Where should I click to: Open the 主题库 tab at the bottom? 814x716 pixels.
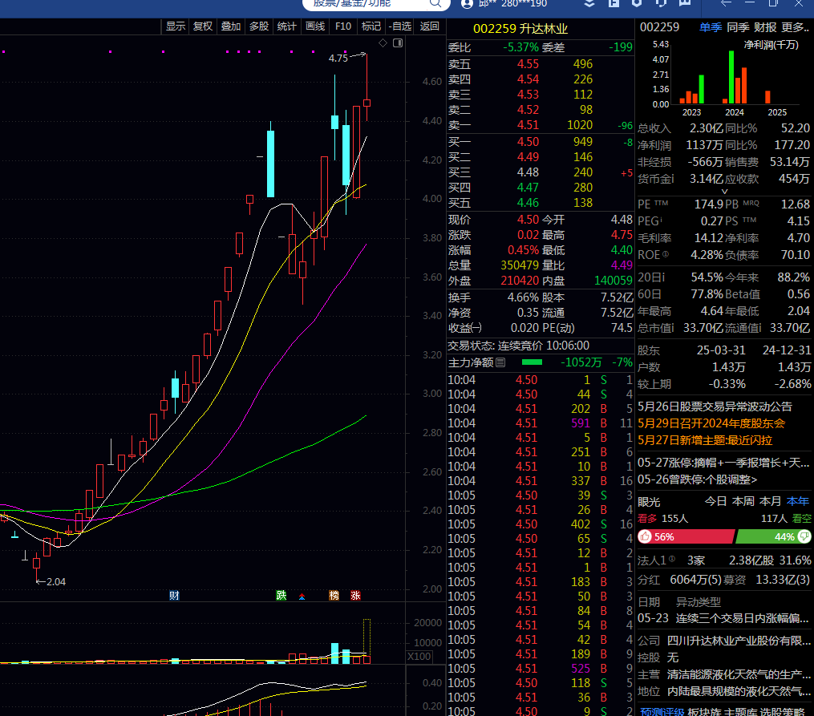pos(740,711)
